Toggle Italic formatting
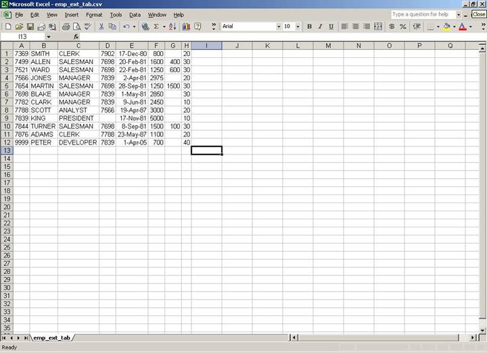The height and width of the screenshot is (353, 487). [320, 26]
